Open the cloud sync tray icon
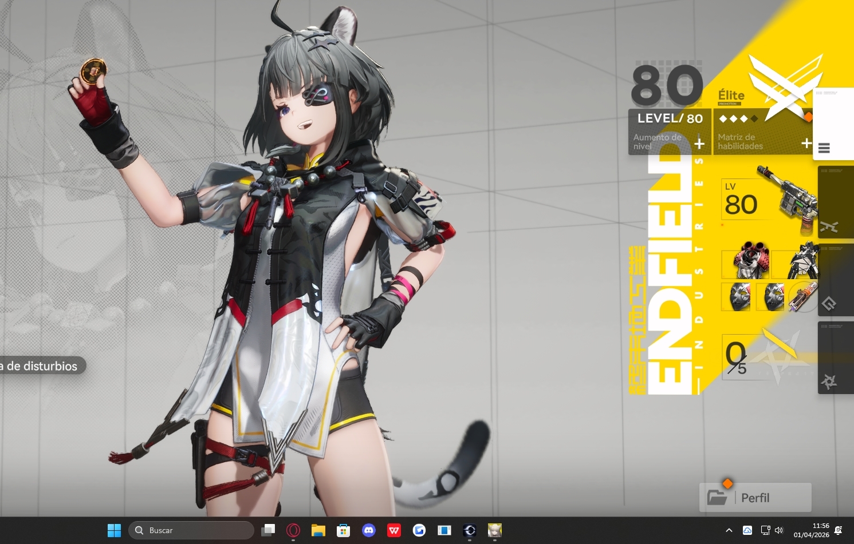The width and height of the screenshot is (854, 544). click(x=747, y=530)
